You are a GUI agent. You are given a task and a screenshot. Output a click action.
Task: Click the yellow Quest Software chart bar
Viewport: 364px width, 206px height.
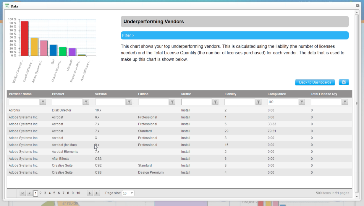(34, 47)
